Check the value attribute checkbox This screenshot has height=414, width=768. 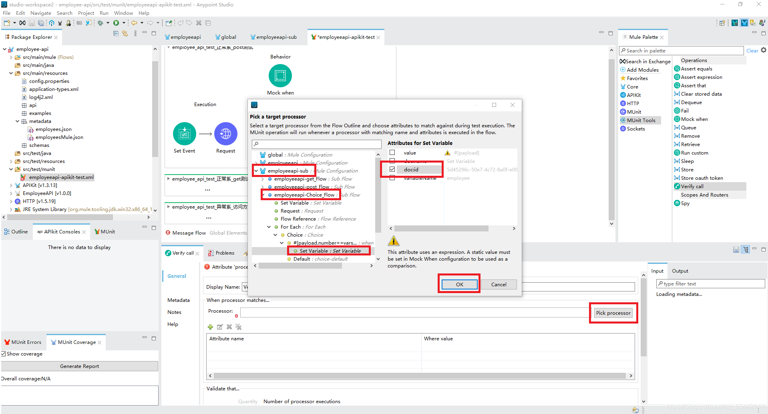coord(392,153)
